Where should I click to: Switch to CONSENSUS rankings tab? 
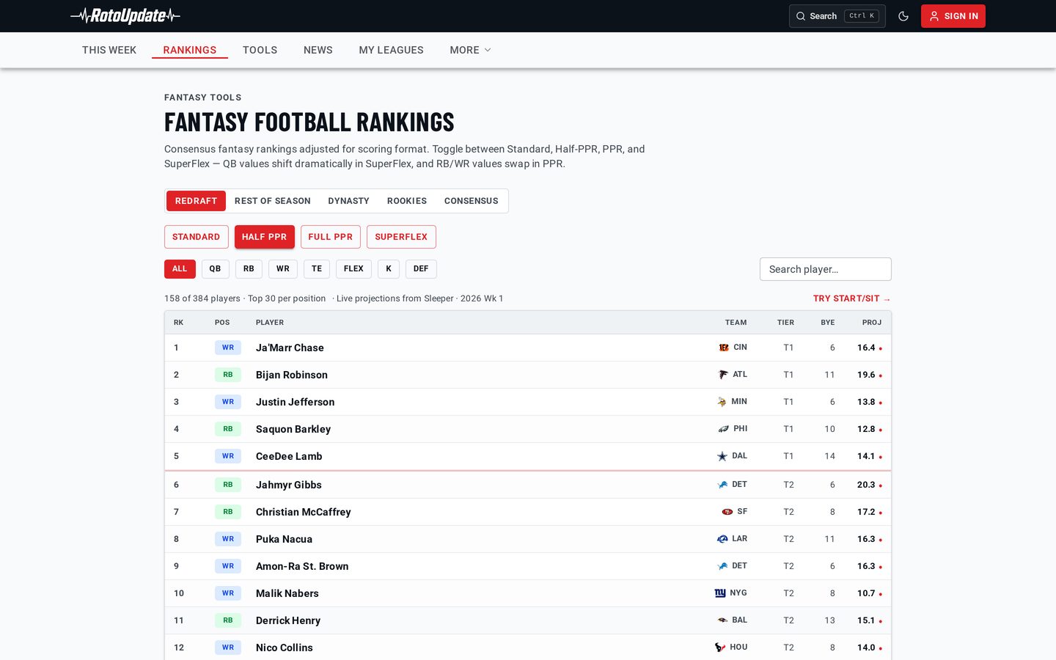[472, 201]
